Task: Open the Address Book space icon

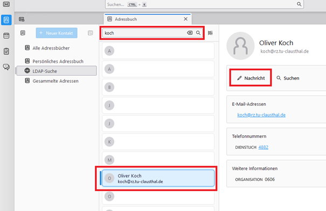Action: click(6, 20)
